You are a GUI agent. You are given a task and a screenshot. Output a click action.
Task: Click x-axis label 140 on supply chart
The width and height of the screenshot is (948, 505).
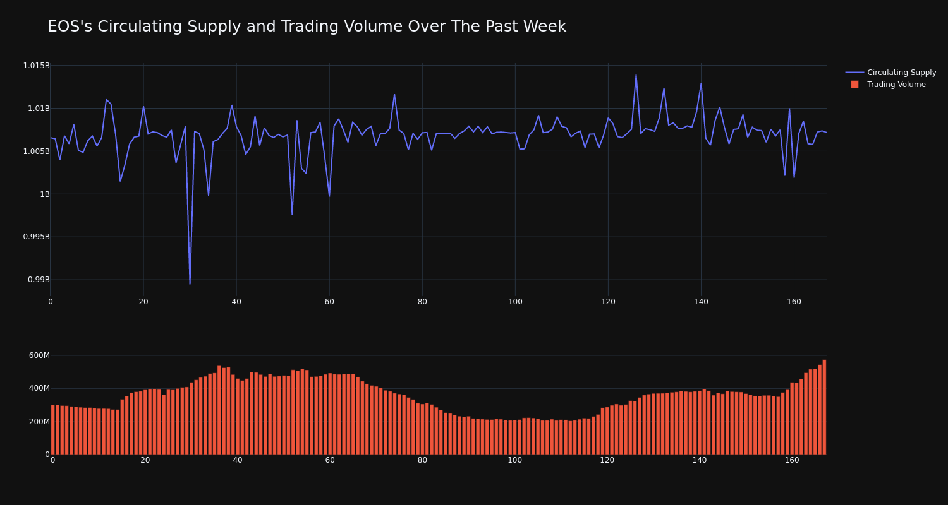click(x=701, y=302)
